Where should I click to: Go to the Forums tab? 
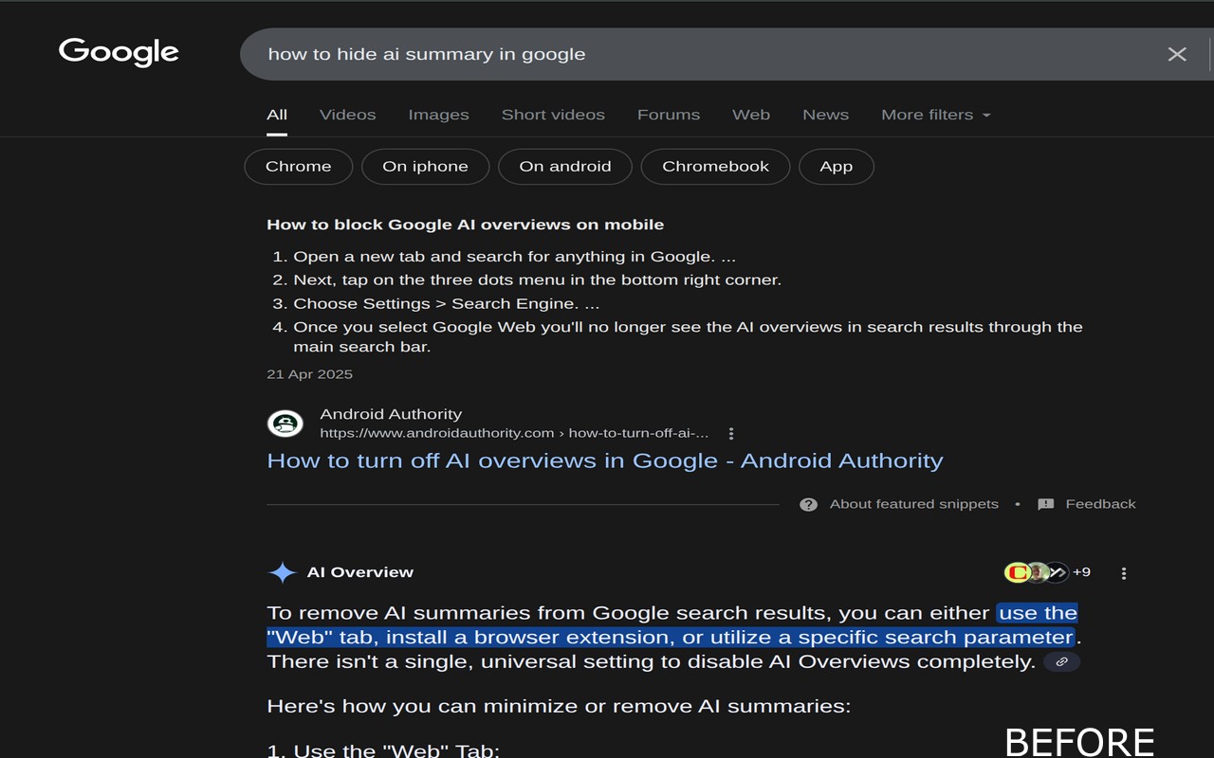(669, 115)
